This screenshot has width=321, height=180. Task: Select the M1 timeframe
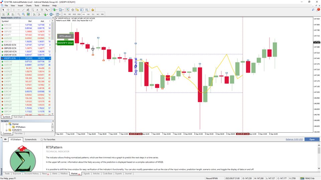pos(65,14)
